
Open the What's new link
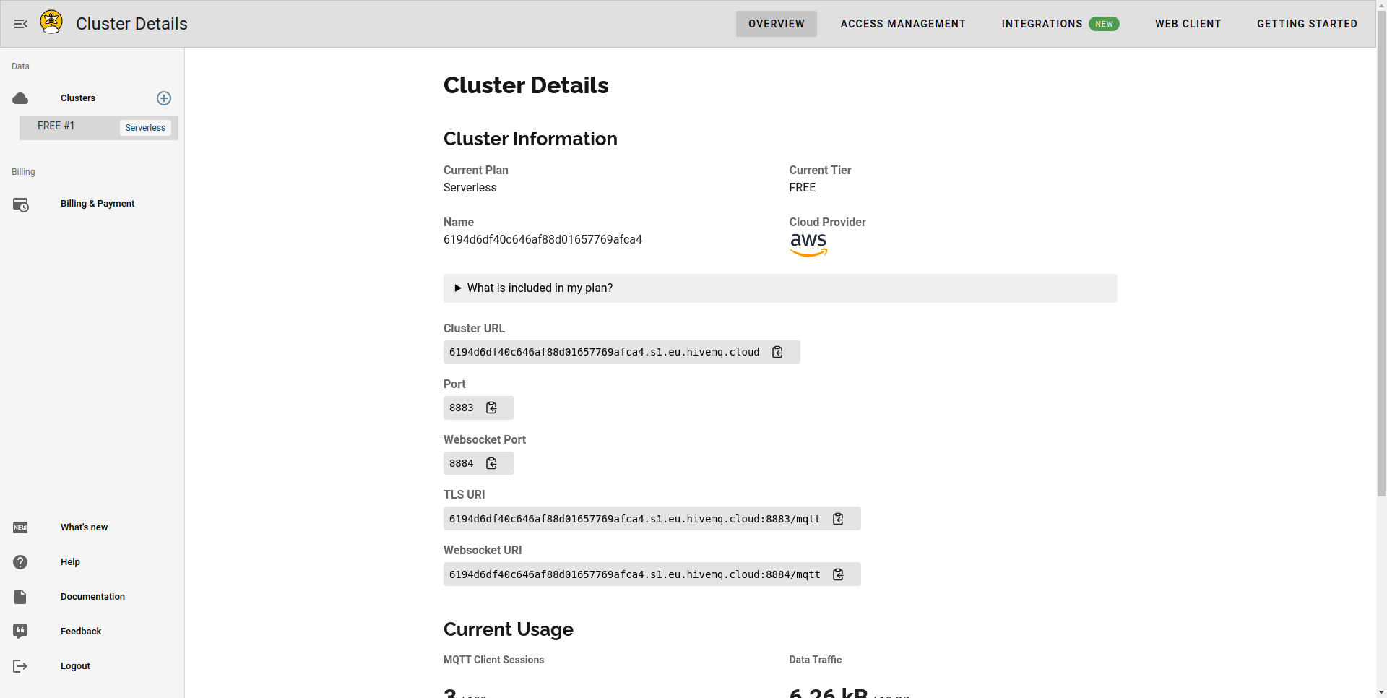[x=84, y=527]
